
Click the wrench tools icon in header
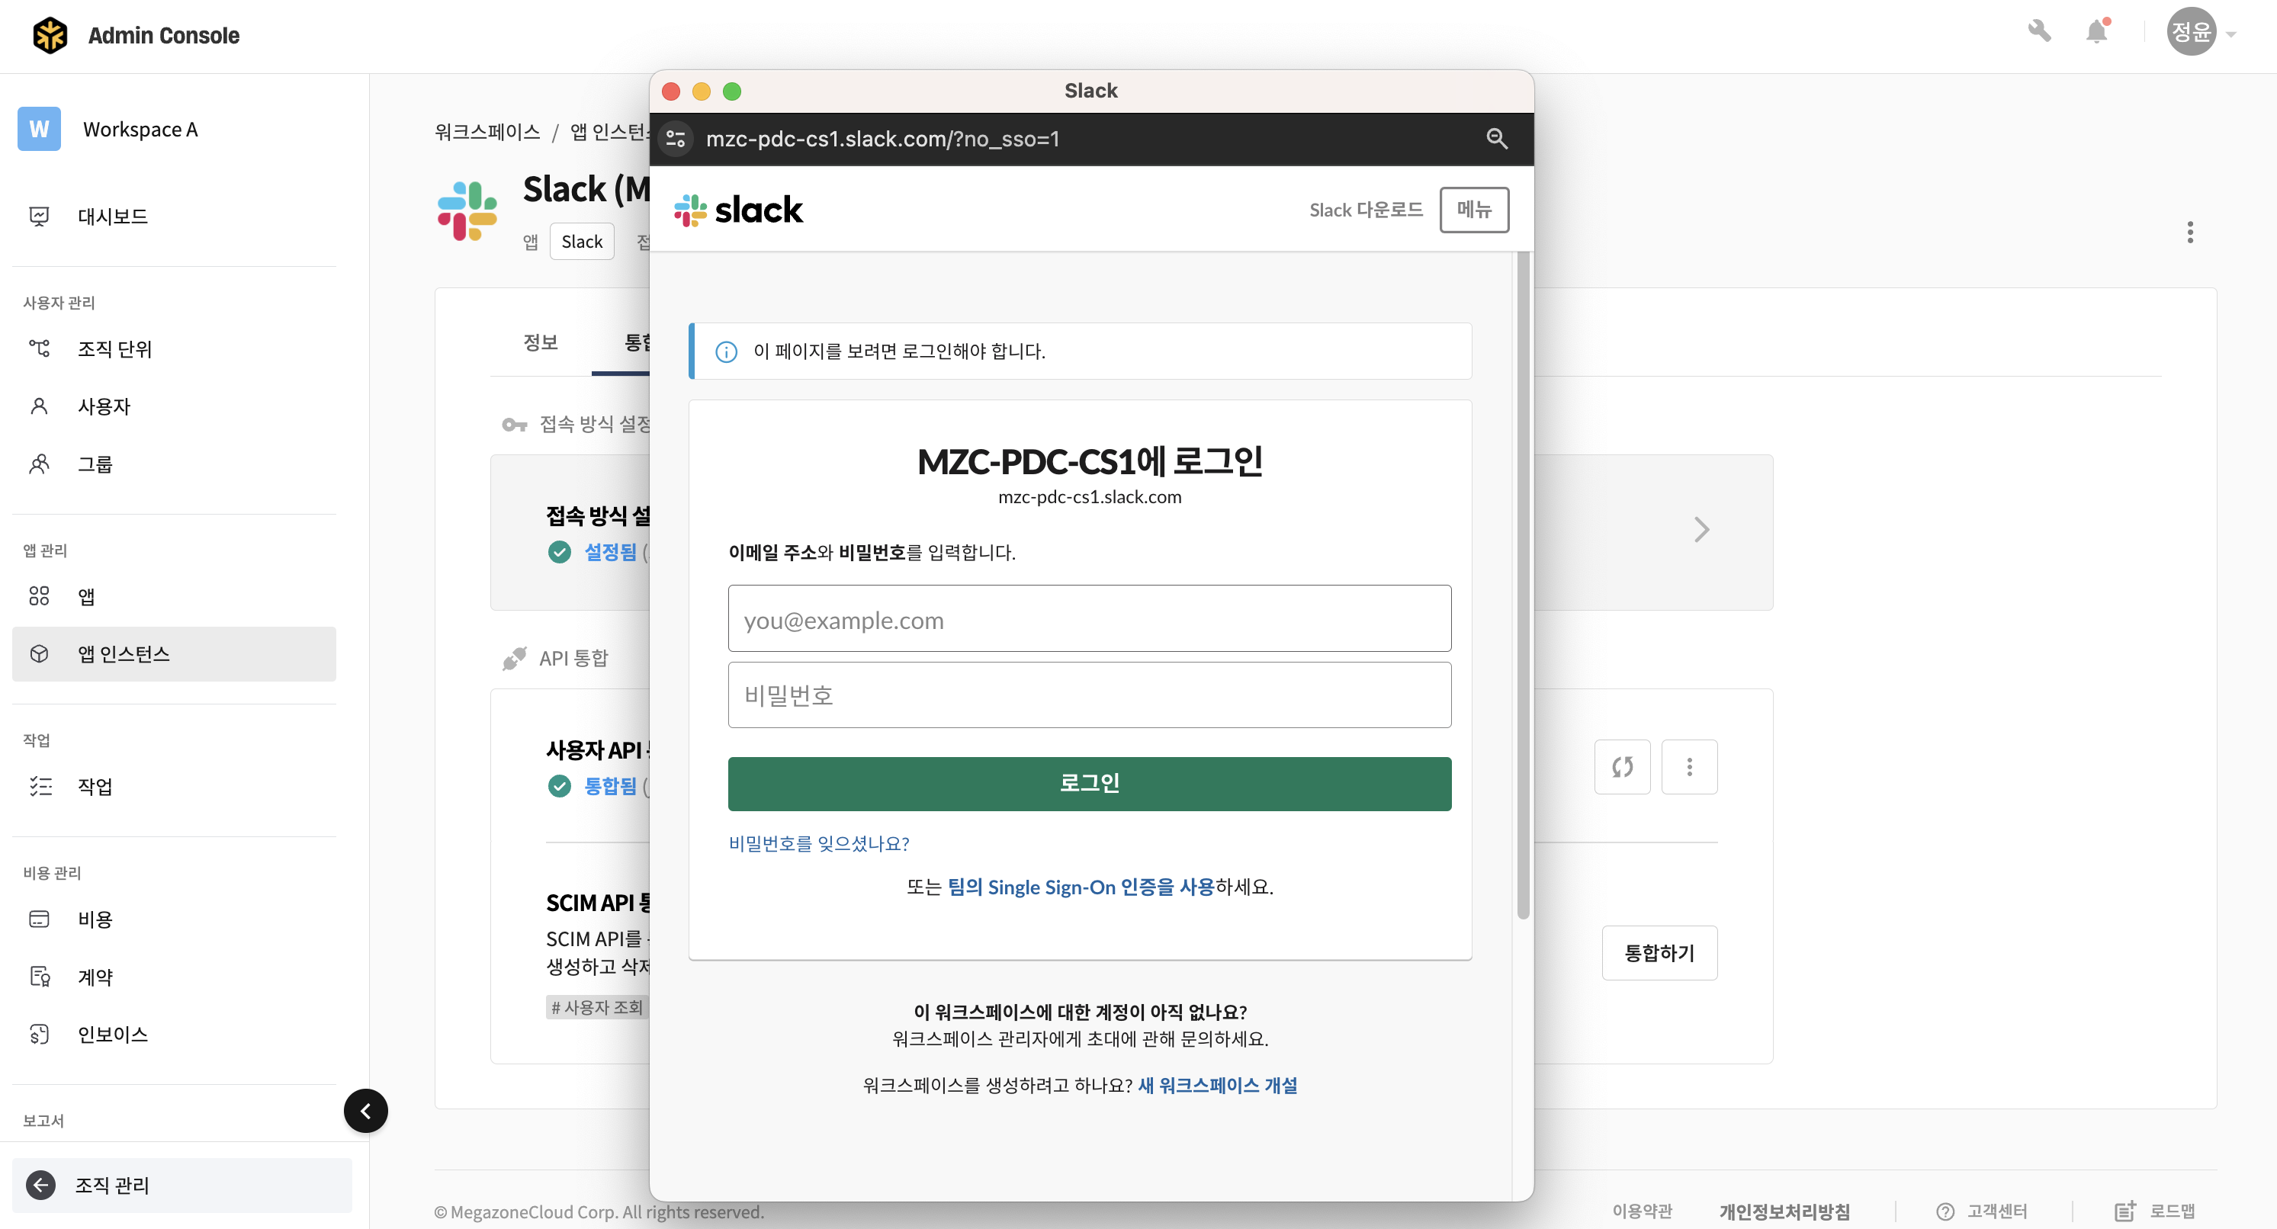coord(2038,32)
